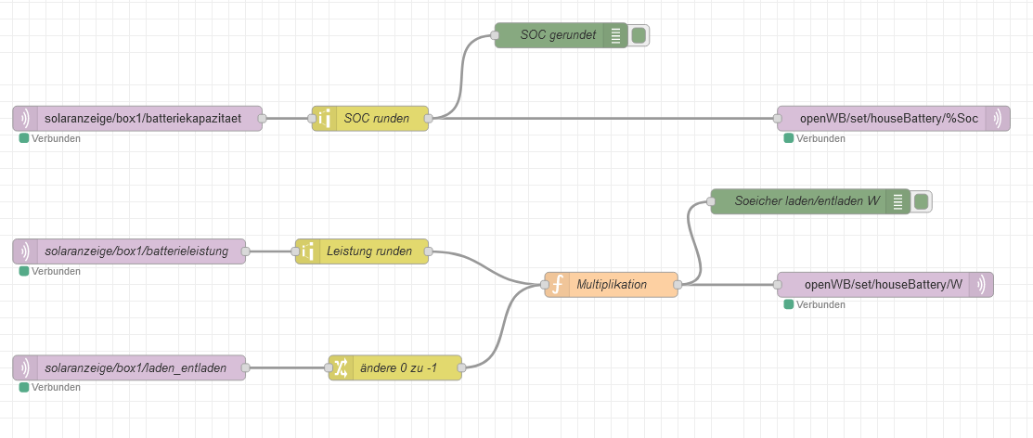Click output port of ändere 0 zu -1
Screen dimensions: 1033x438
463,367
